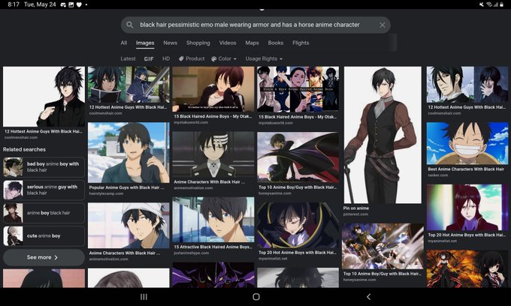
Task: Click the Related searches heading
Action: [x=25, y=149]
